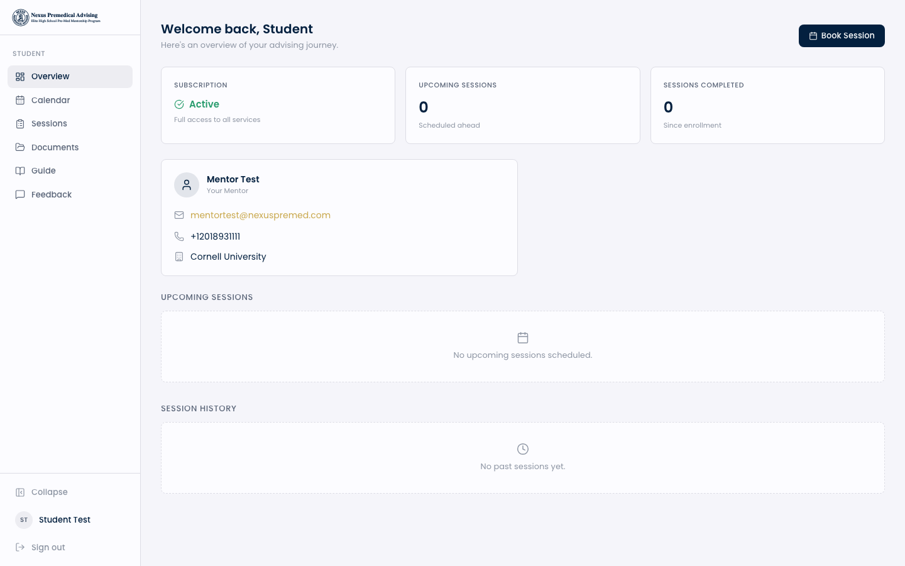Go to the Documents section
Screen dimensions: 905x566
tap(55, 147)
